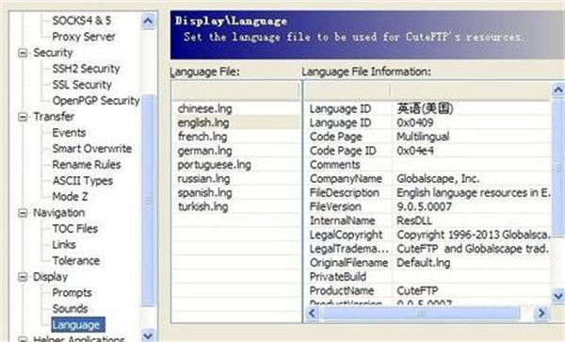Collapse the Security tree node
565x342 pixels.
(23, 53)
